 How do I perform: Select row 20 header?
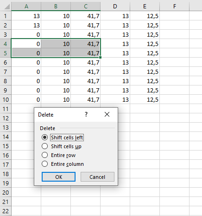click(6, 192)
